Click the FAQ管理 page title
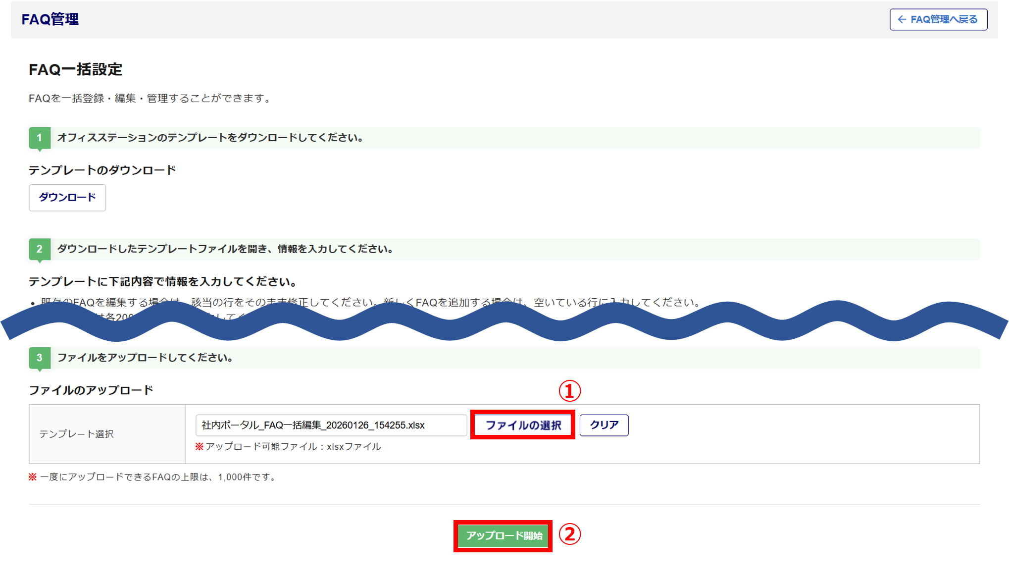Image resolution: width=1009 pixels, height=586 pixels. point(50,19)
